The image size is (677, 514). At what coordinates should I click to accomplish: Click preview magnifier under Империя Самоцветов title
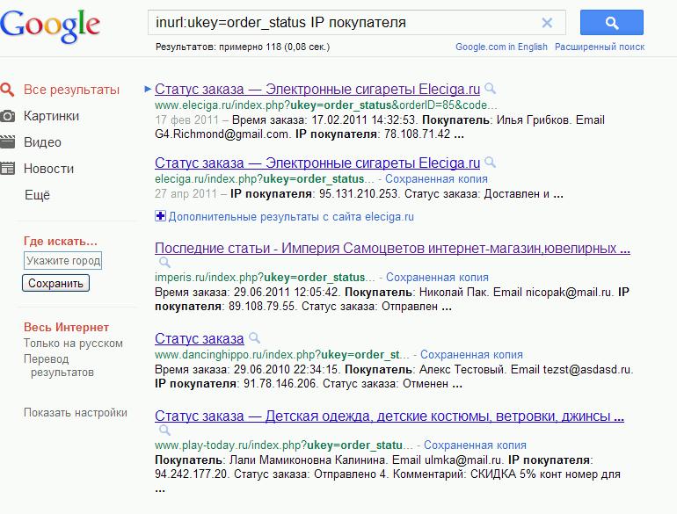[165, 262]
